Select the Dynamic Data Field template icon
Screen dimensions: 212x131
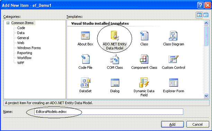tap(144, 82)
